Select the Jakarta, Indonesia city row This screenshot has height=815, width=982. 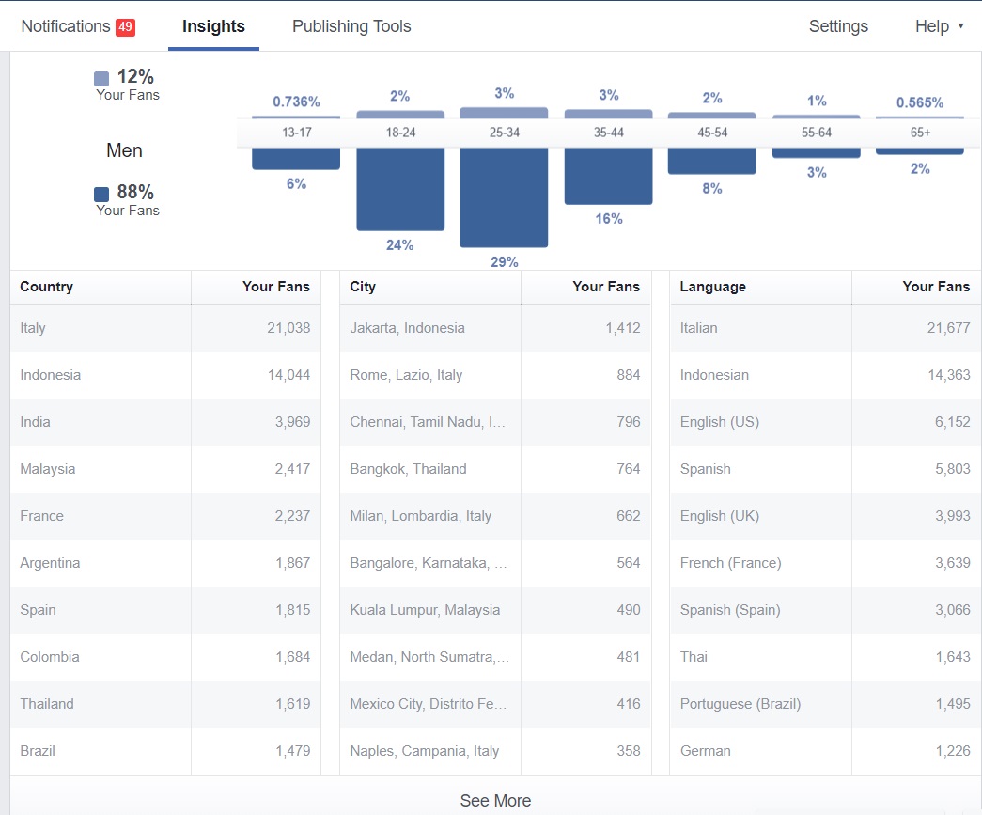(494, 328)
